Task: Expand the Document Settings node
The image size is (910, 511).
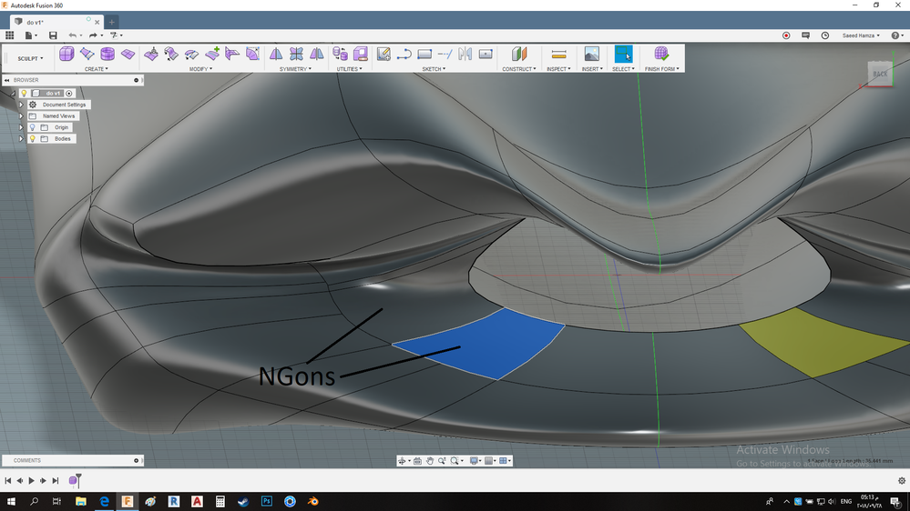Action: pos(21,105)
